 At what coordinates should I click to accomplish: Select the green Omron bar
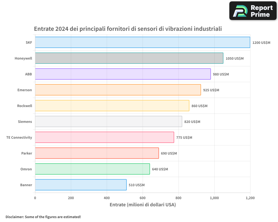point(92,169)
